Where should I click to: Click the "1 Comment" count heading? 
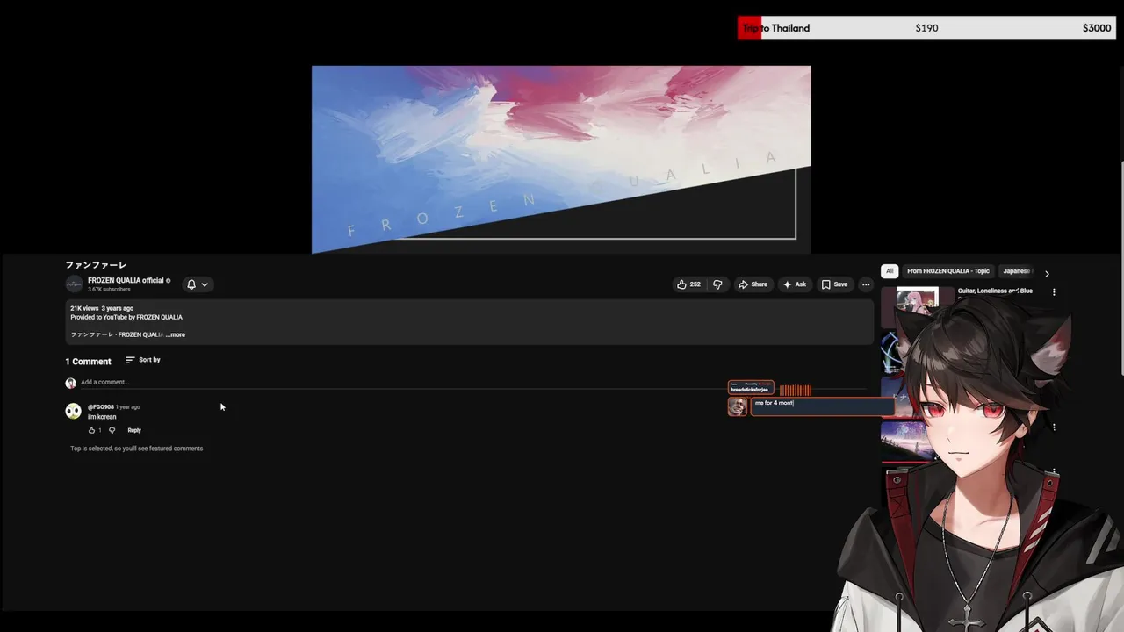[88, 362]
